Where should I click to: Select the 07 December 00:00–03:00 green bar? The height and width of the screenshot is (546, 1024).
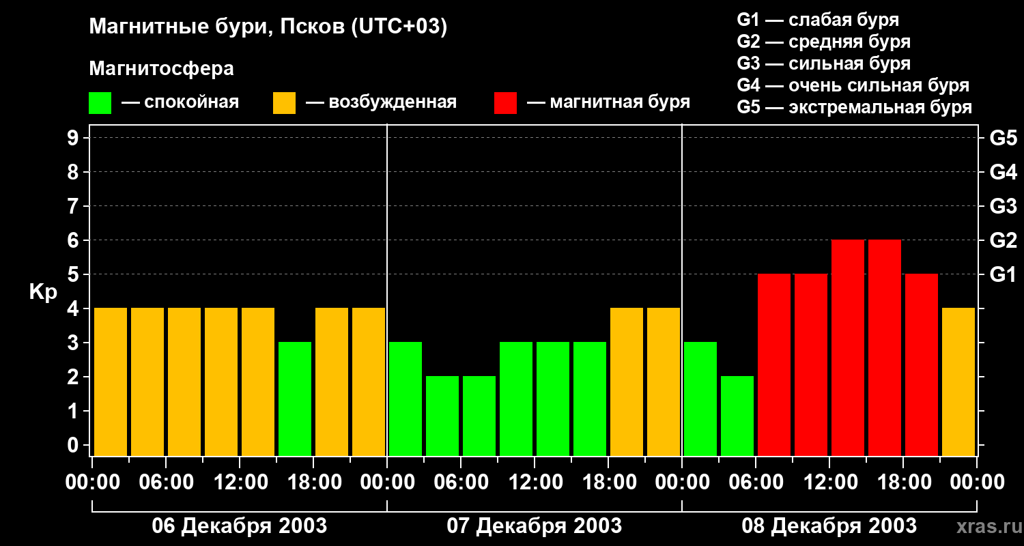[x=406, y=399]
